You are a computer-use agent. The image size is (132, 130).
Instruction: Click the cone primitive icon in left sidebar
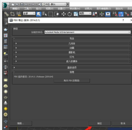click(6, 103)
